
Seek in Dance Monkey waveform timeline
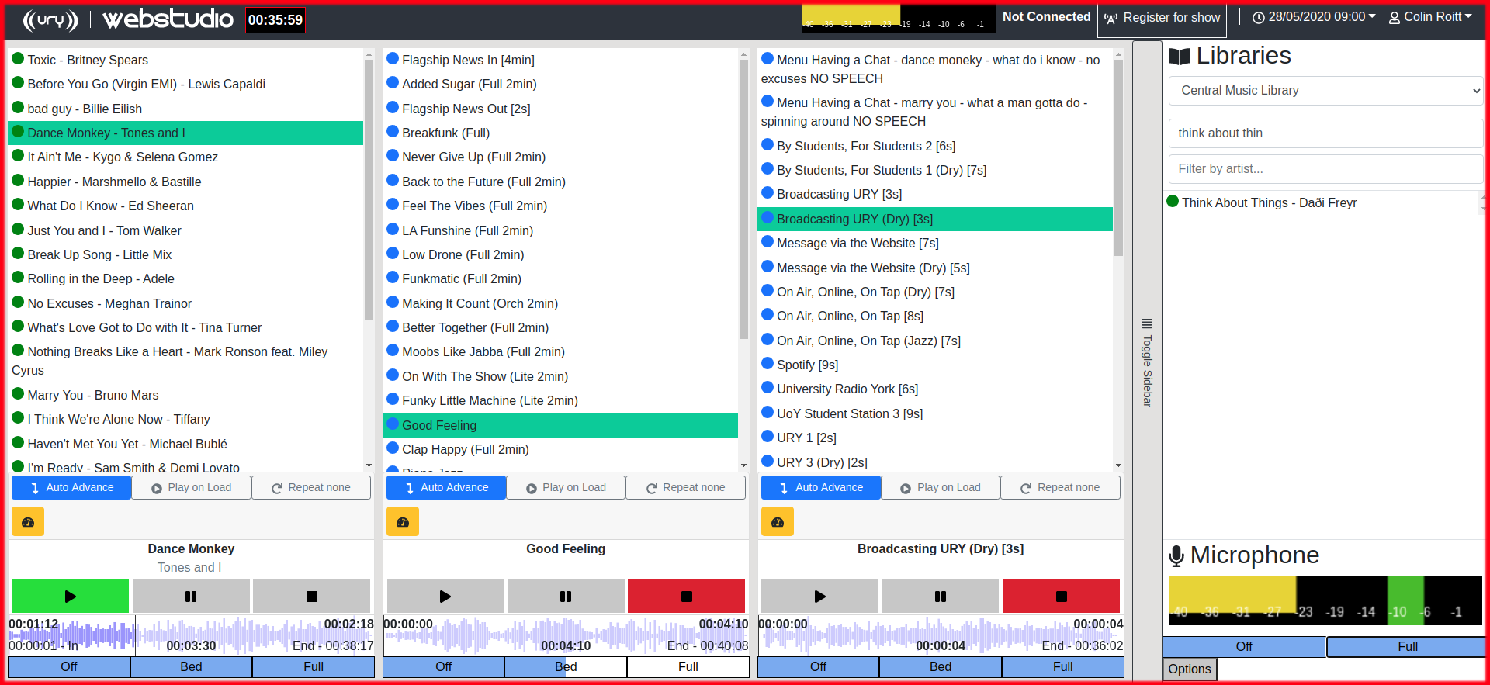click(191, 635)
